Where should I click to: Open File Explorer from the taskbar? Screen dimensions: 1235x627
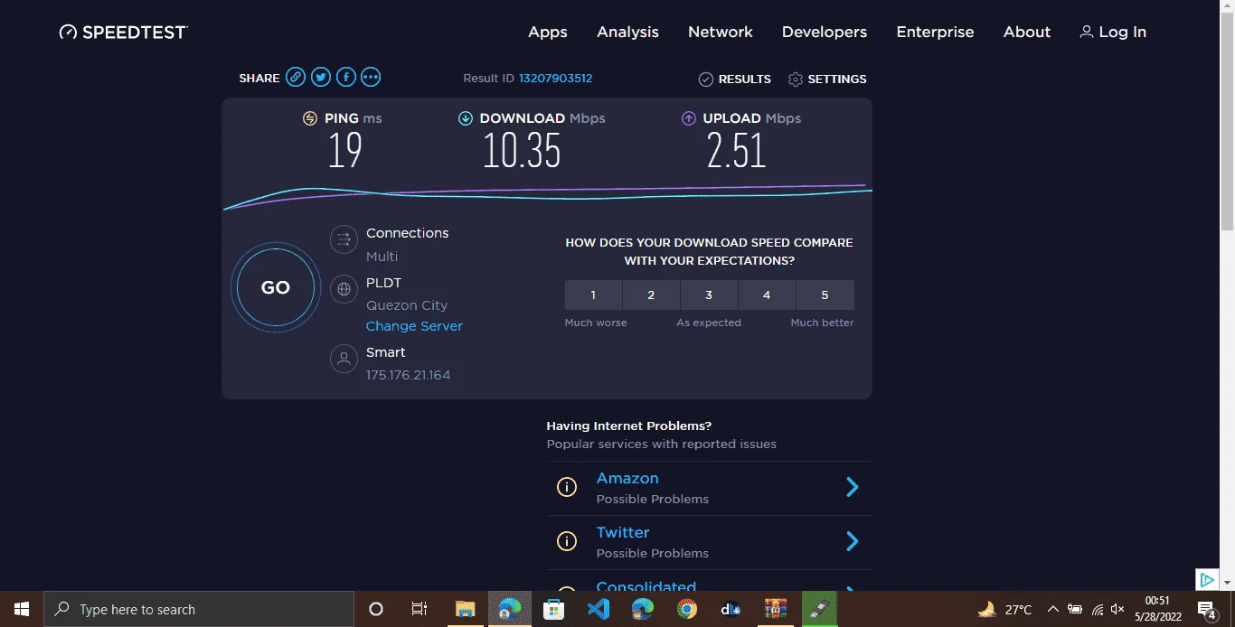coord(465,609)
